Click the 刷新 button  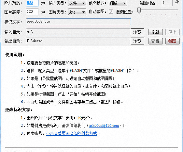click(155, 32)
